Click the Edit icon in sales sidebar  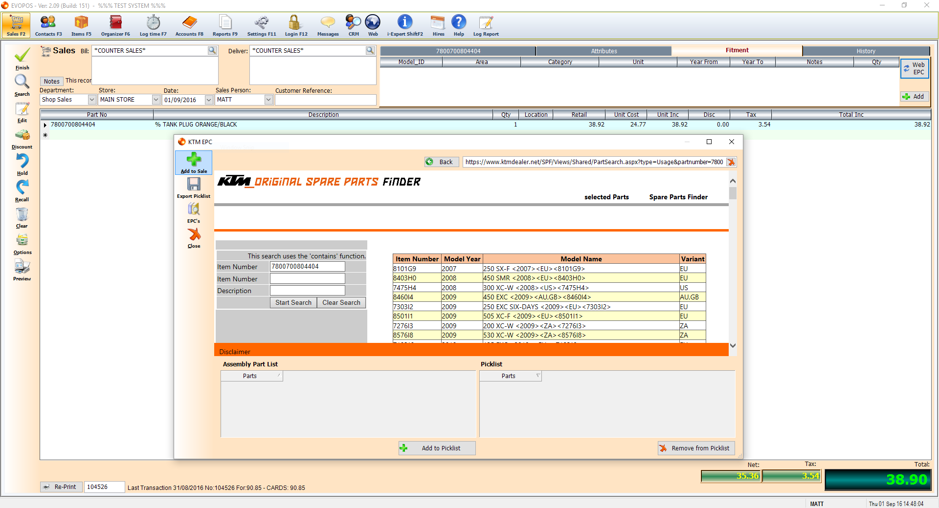pos(22,112)
